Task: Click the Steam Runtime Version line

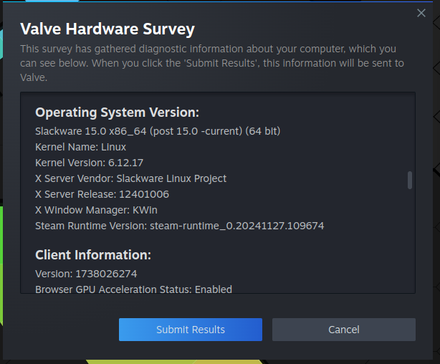Action: click(x=179, y=226)
